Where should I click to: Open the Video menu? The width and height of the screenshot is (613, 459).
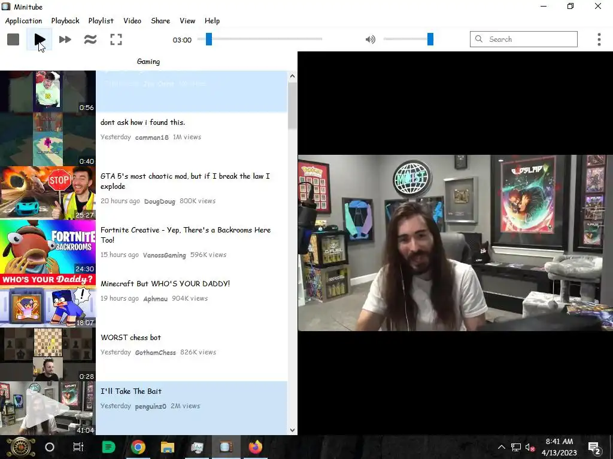132,21
